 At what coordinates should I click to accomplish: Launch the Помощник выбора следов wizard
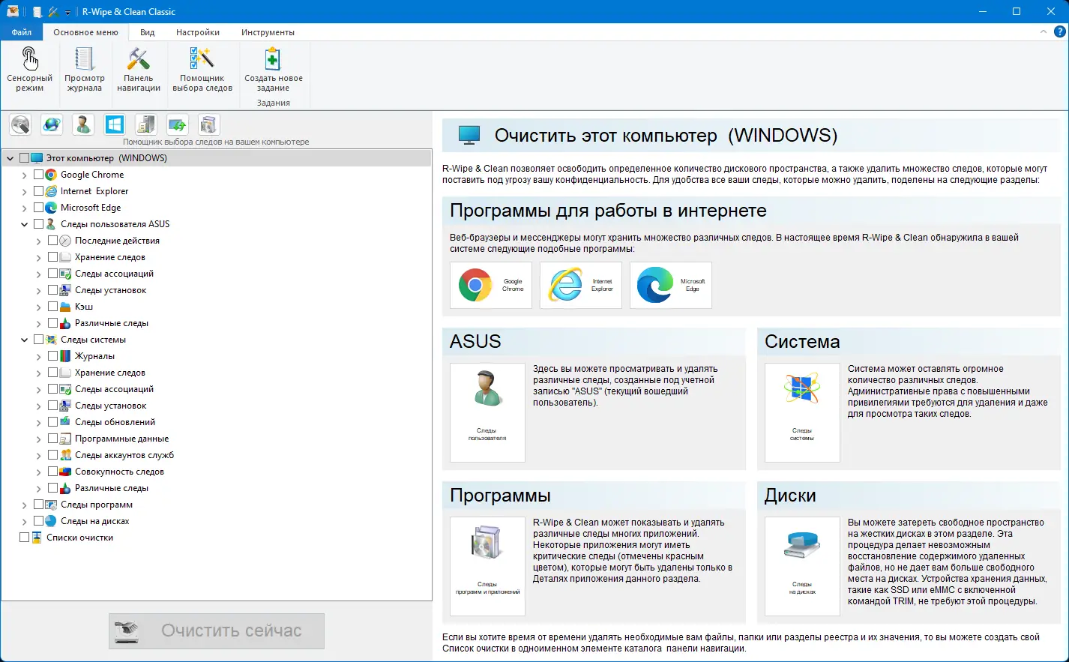click(202, 67)
